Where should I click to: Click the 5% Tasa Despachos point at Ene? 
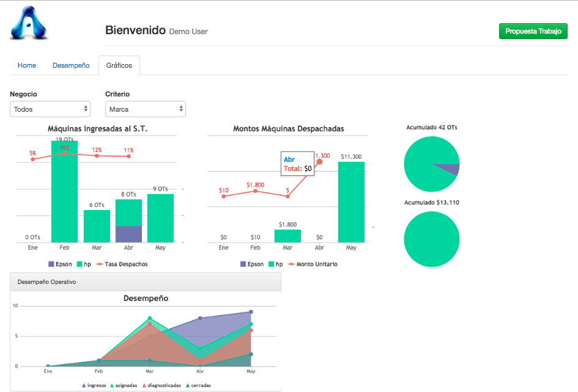[x=33, y=159]
